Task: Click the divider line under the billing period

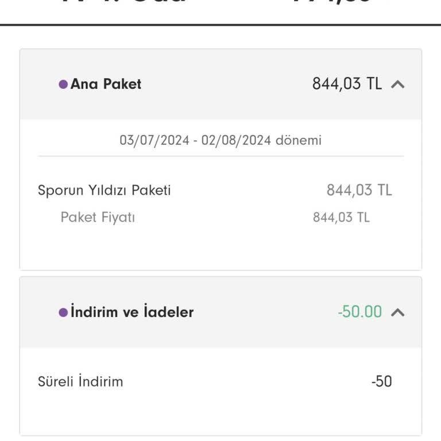Action: [220, 156]
